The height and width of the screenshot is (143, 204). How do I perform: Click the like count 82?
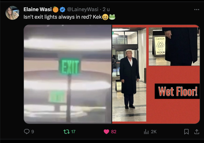114,132
